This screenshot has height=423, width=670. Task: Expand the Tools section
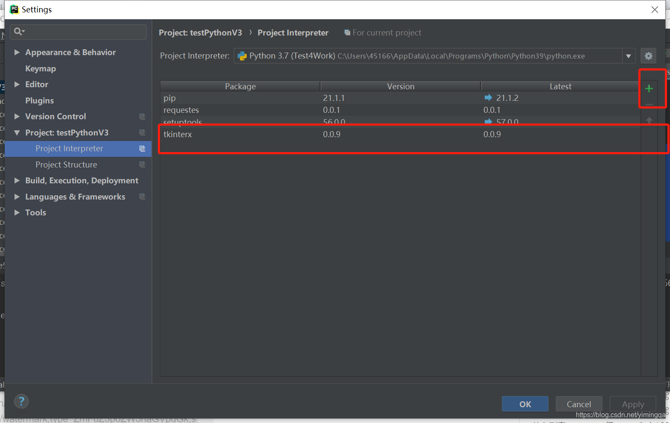(17, 212)
